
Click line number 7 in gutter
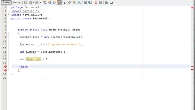click(x=5, y=30)
